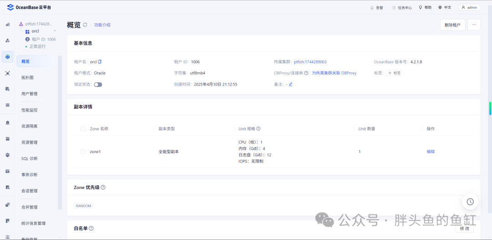Open the admin user menu
The image size is (492, 240).
coord(469,8)
